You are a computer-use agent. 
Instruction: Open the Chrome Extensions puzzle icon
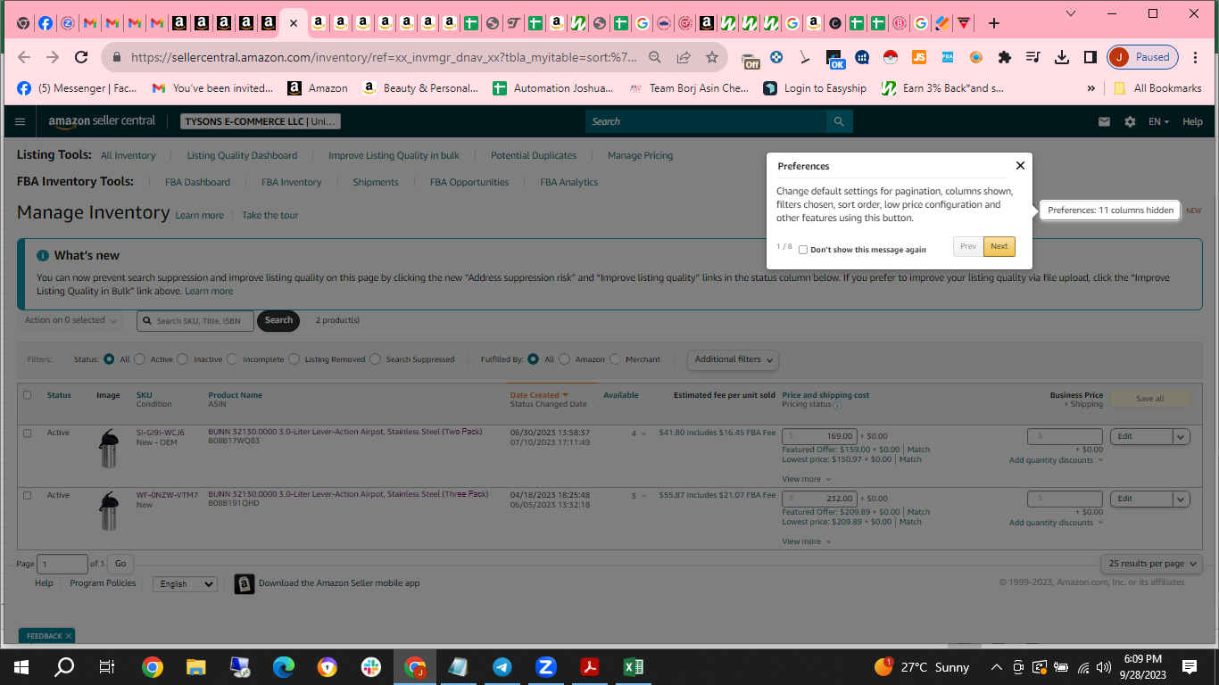[x=1004, y=57]
